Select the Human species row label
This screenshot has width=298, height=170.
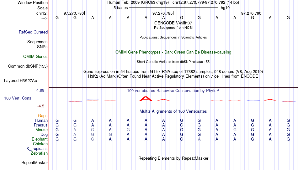click(41, 121)
